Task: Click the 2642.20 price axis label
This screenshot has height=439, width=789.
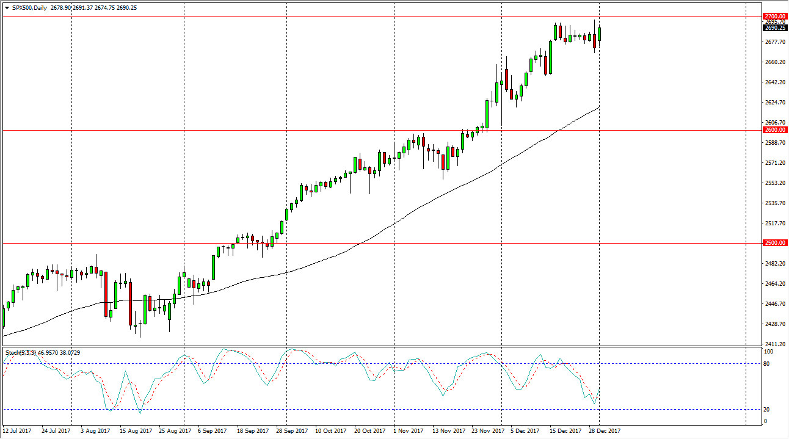Action: 774,82
